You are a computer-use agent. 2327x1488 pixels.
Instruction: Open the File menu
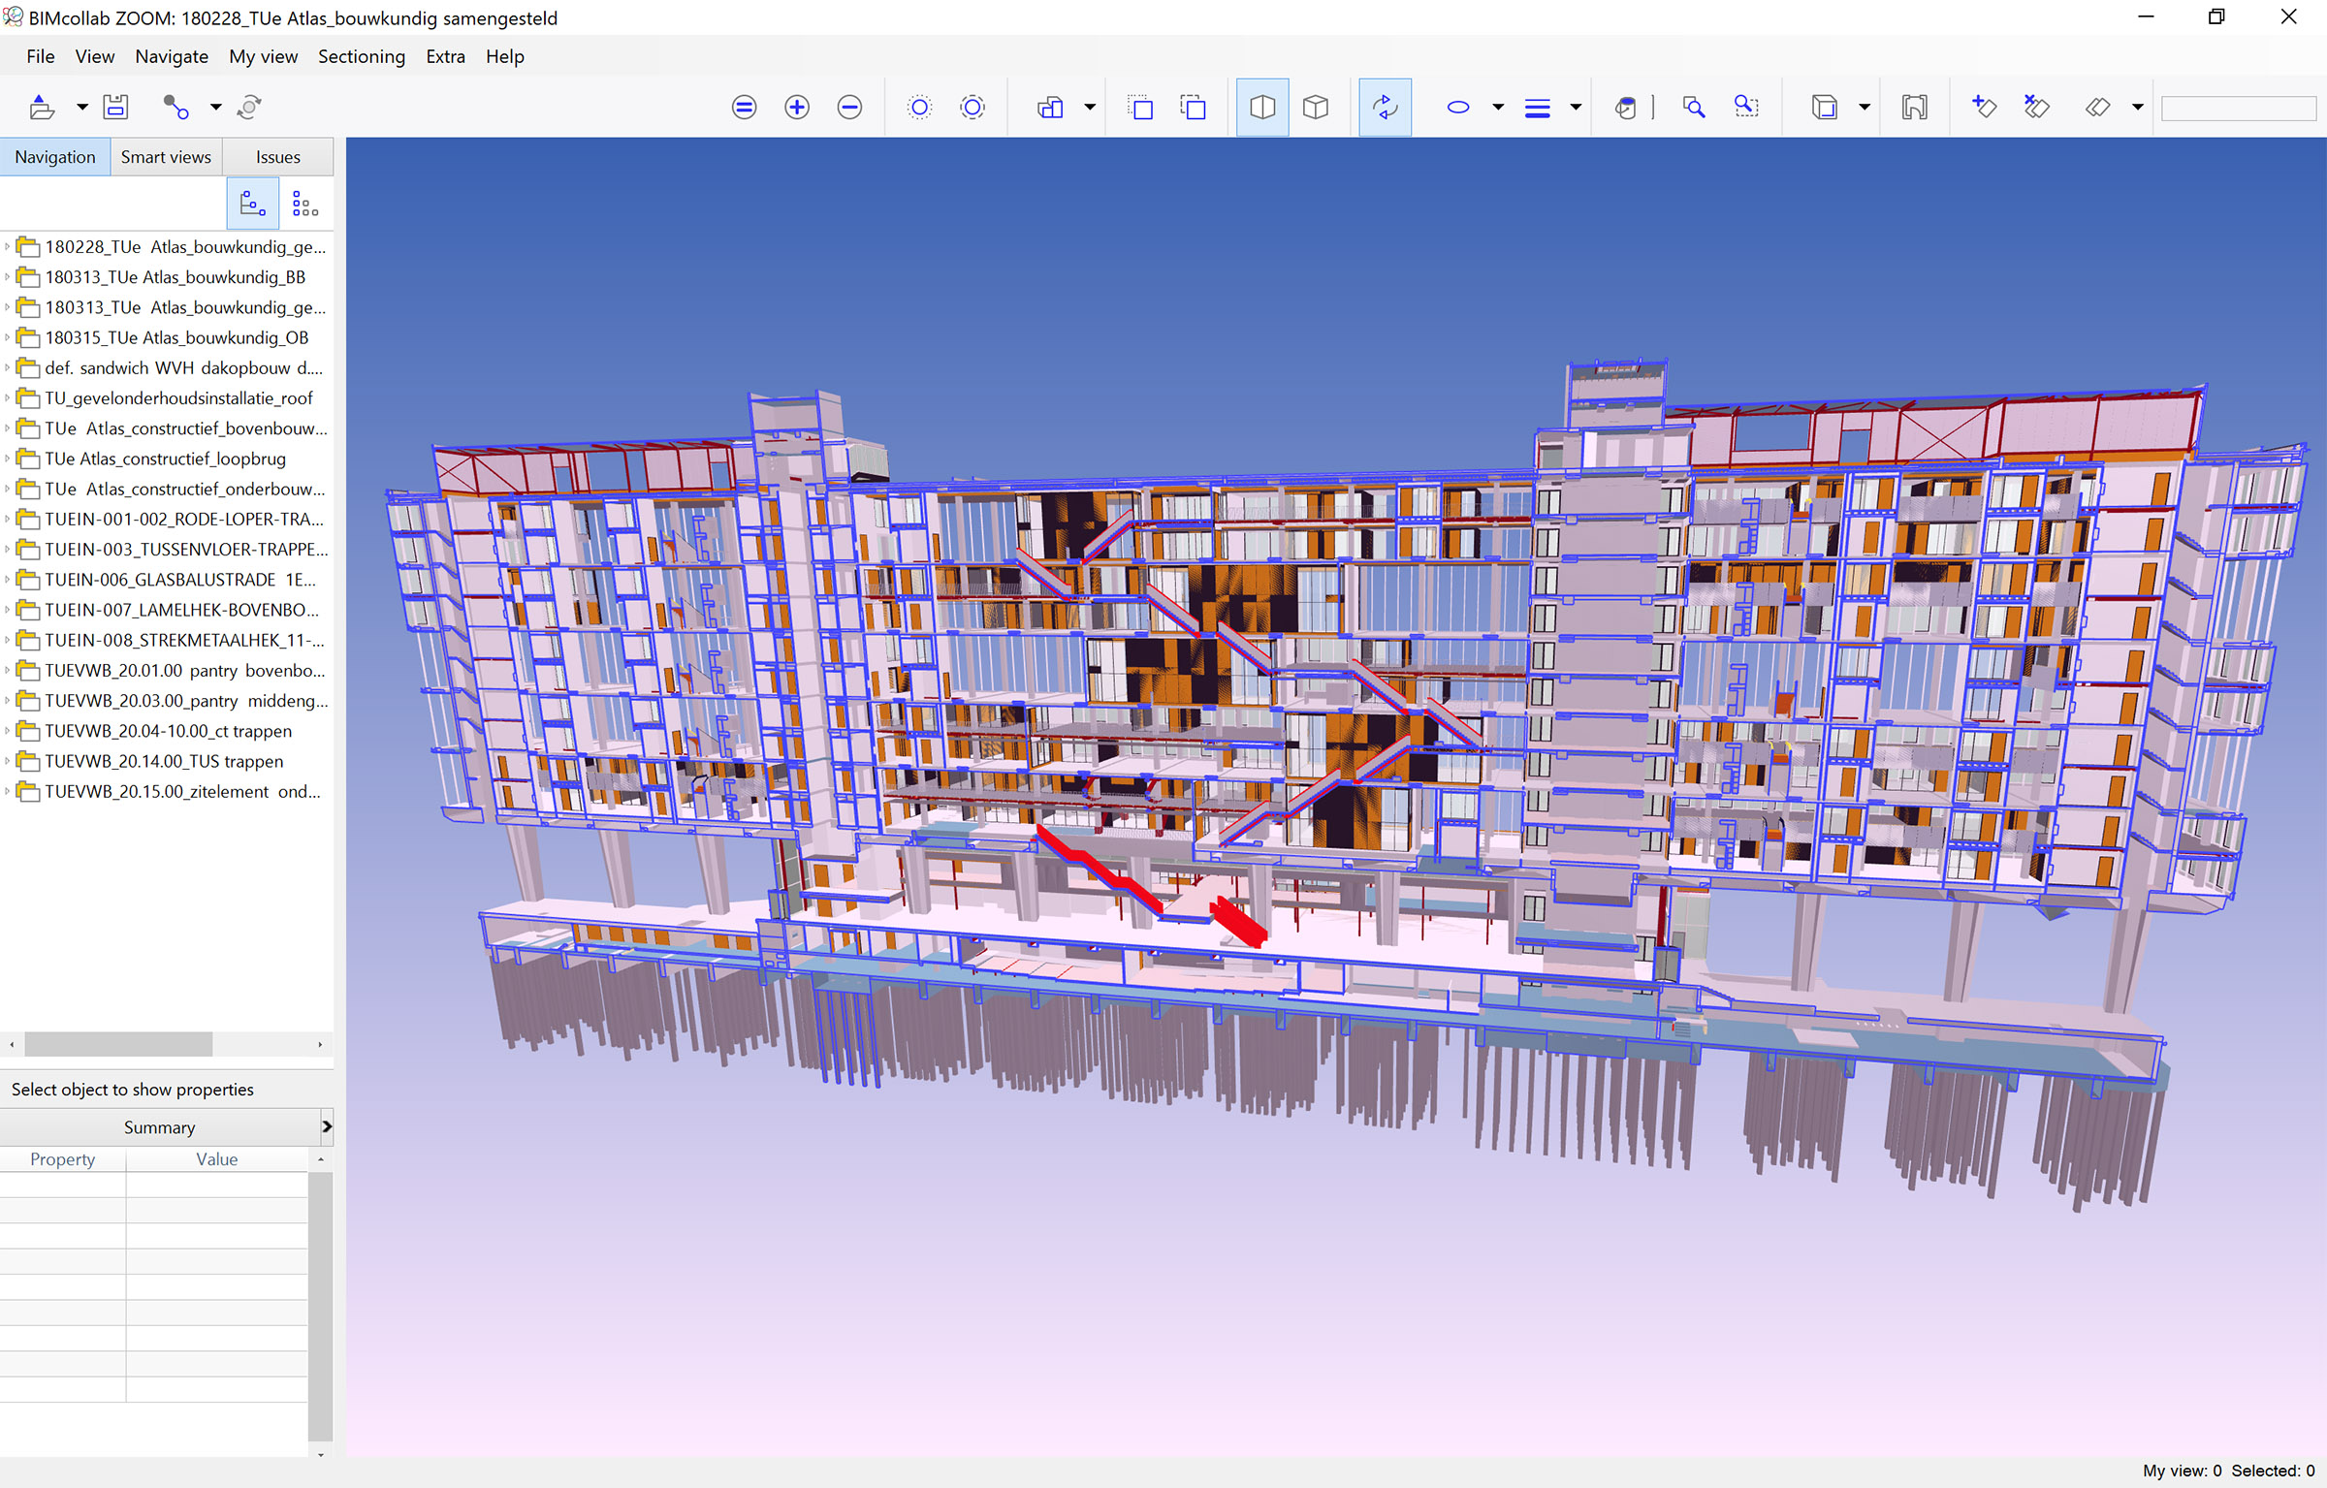coord(41,56)
